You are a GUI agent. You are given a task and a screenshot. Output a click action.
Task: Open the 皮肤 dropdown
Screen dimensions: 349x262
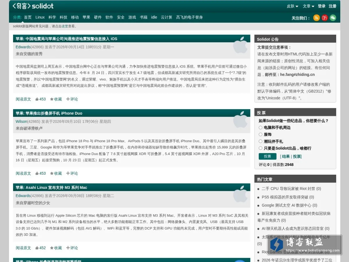click(293, 6)
